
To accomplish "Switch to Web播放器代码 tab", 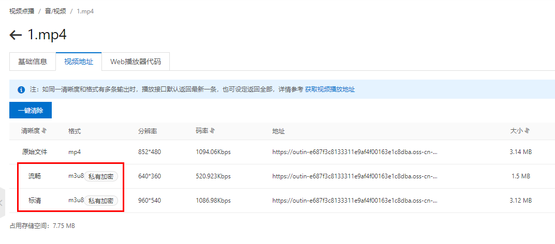I will point(136,62).
